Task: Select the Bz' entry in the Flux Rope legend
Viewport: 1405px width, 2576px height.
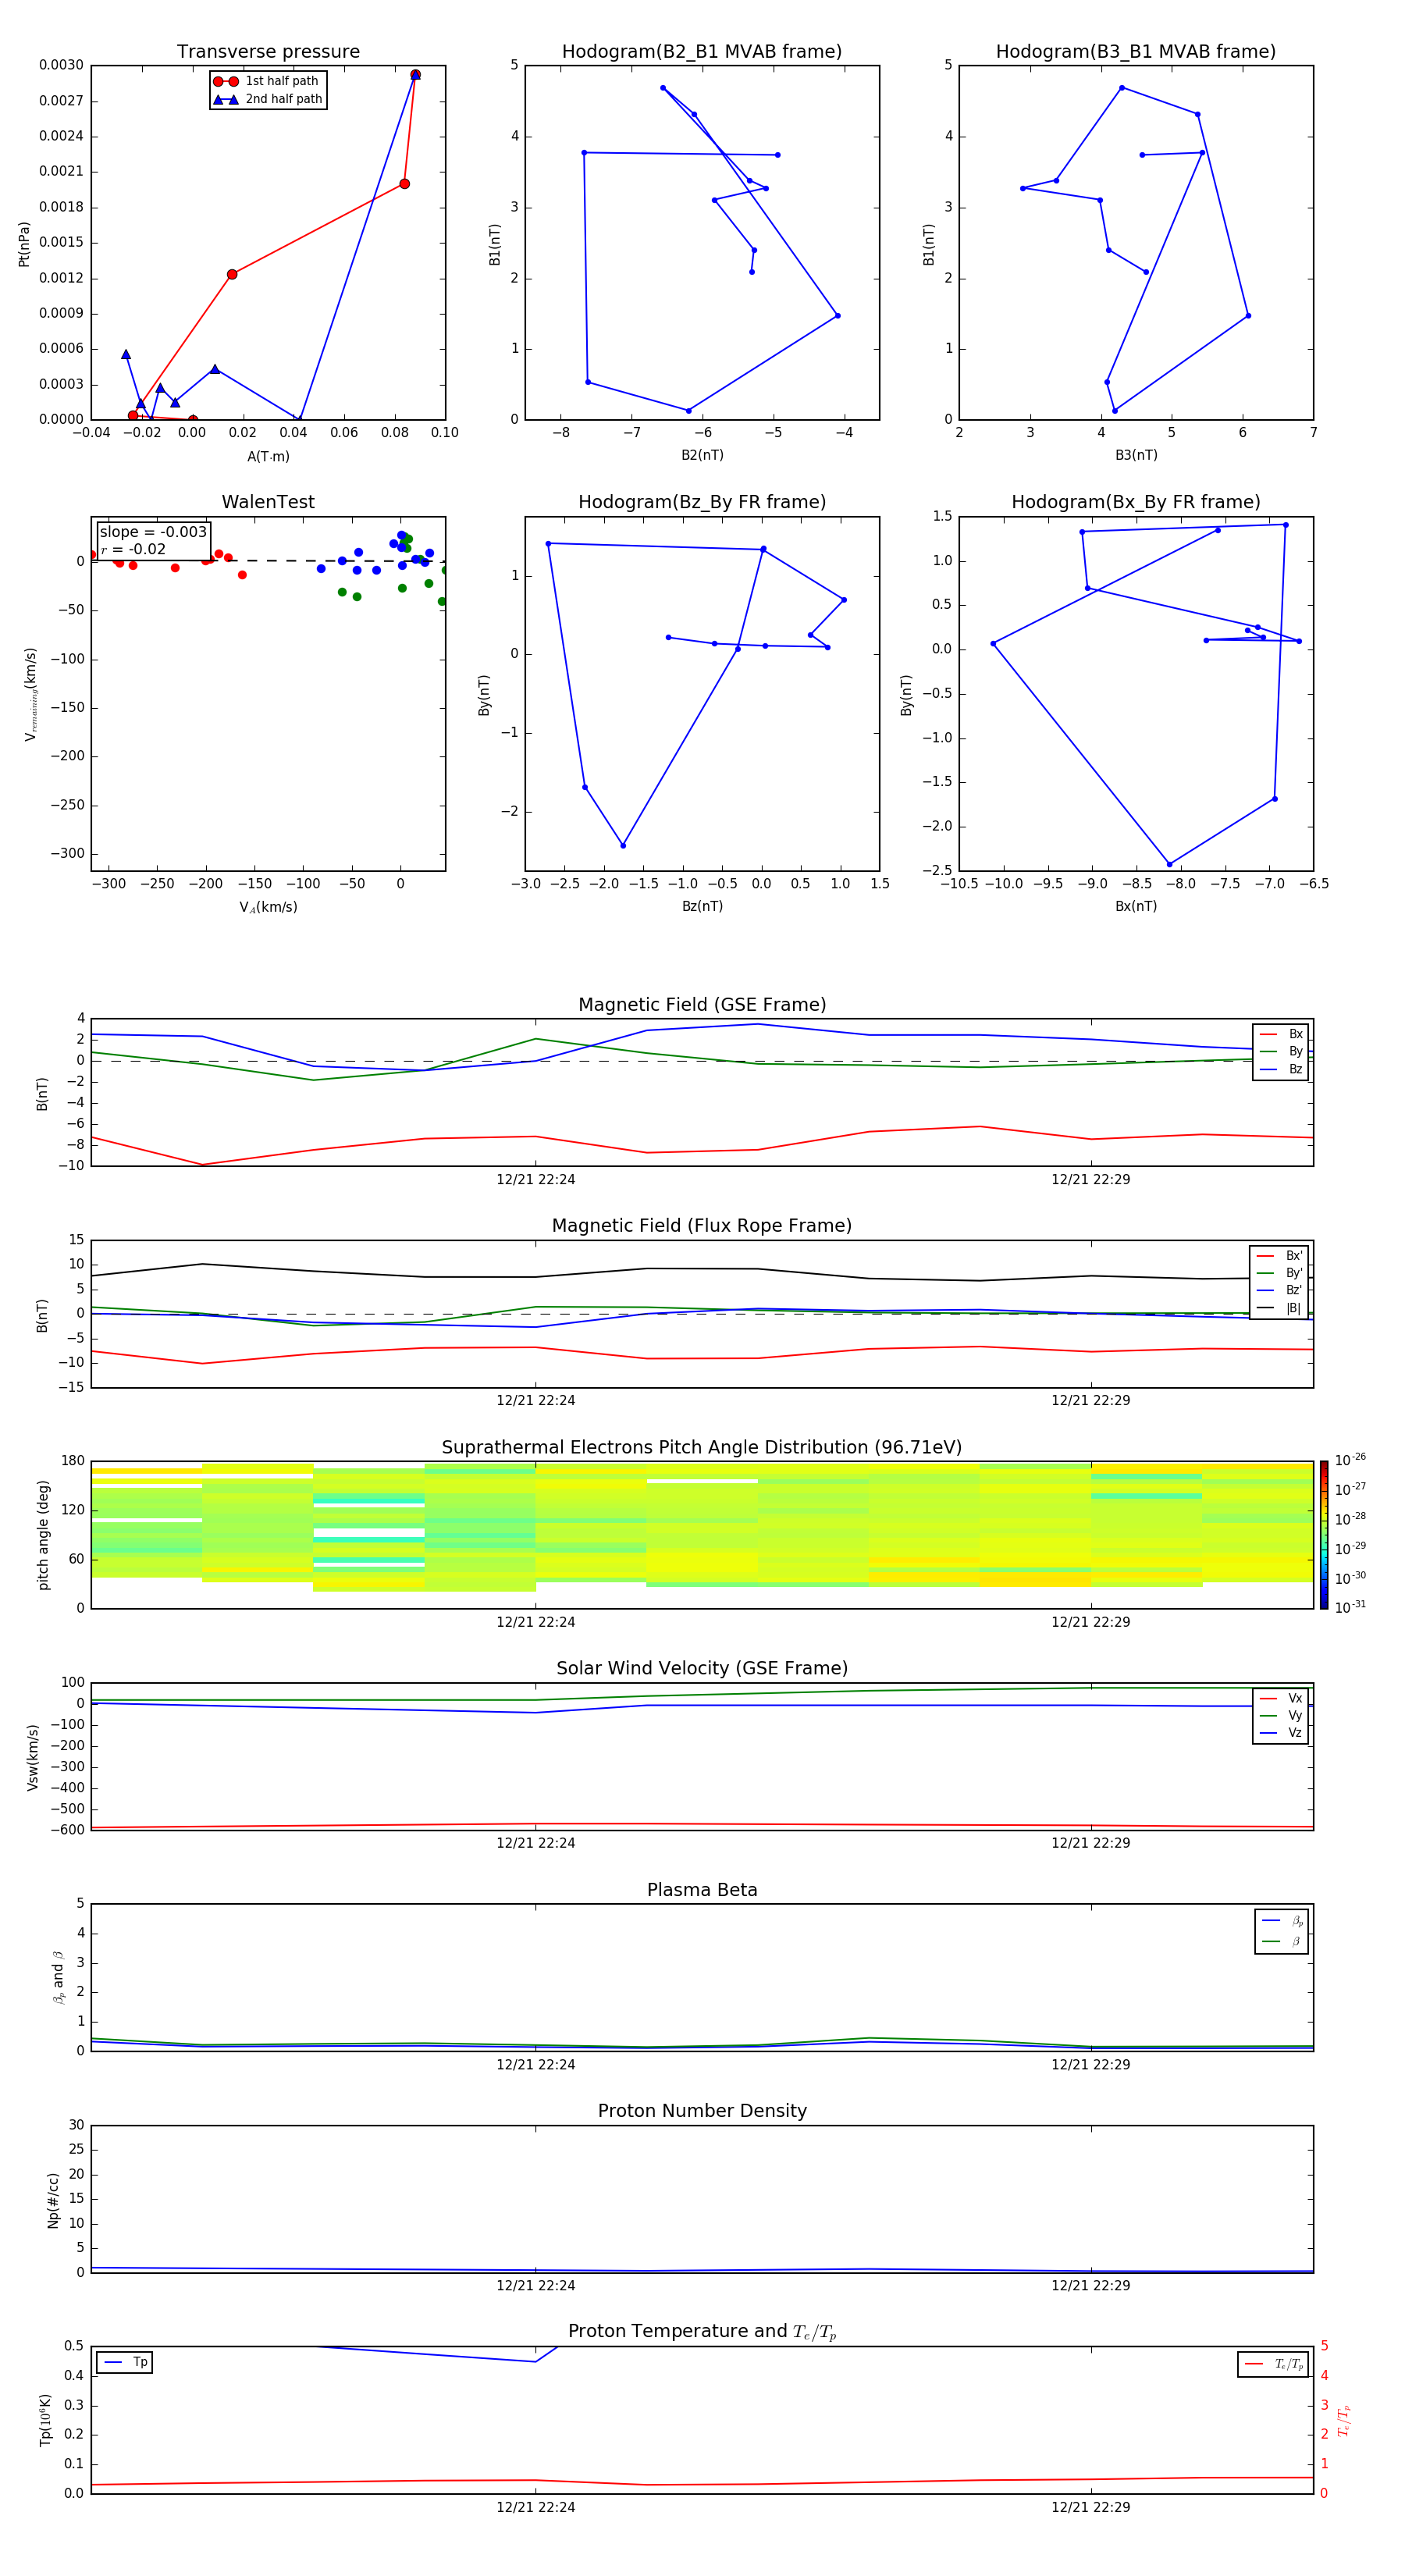Action: (1279, 1290)
